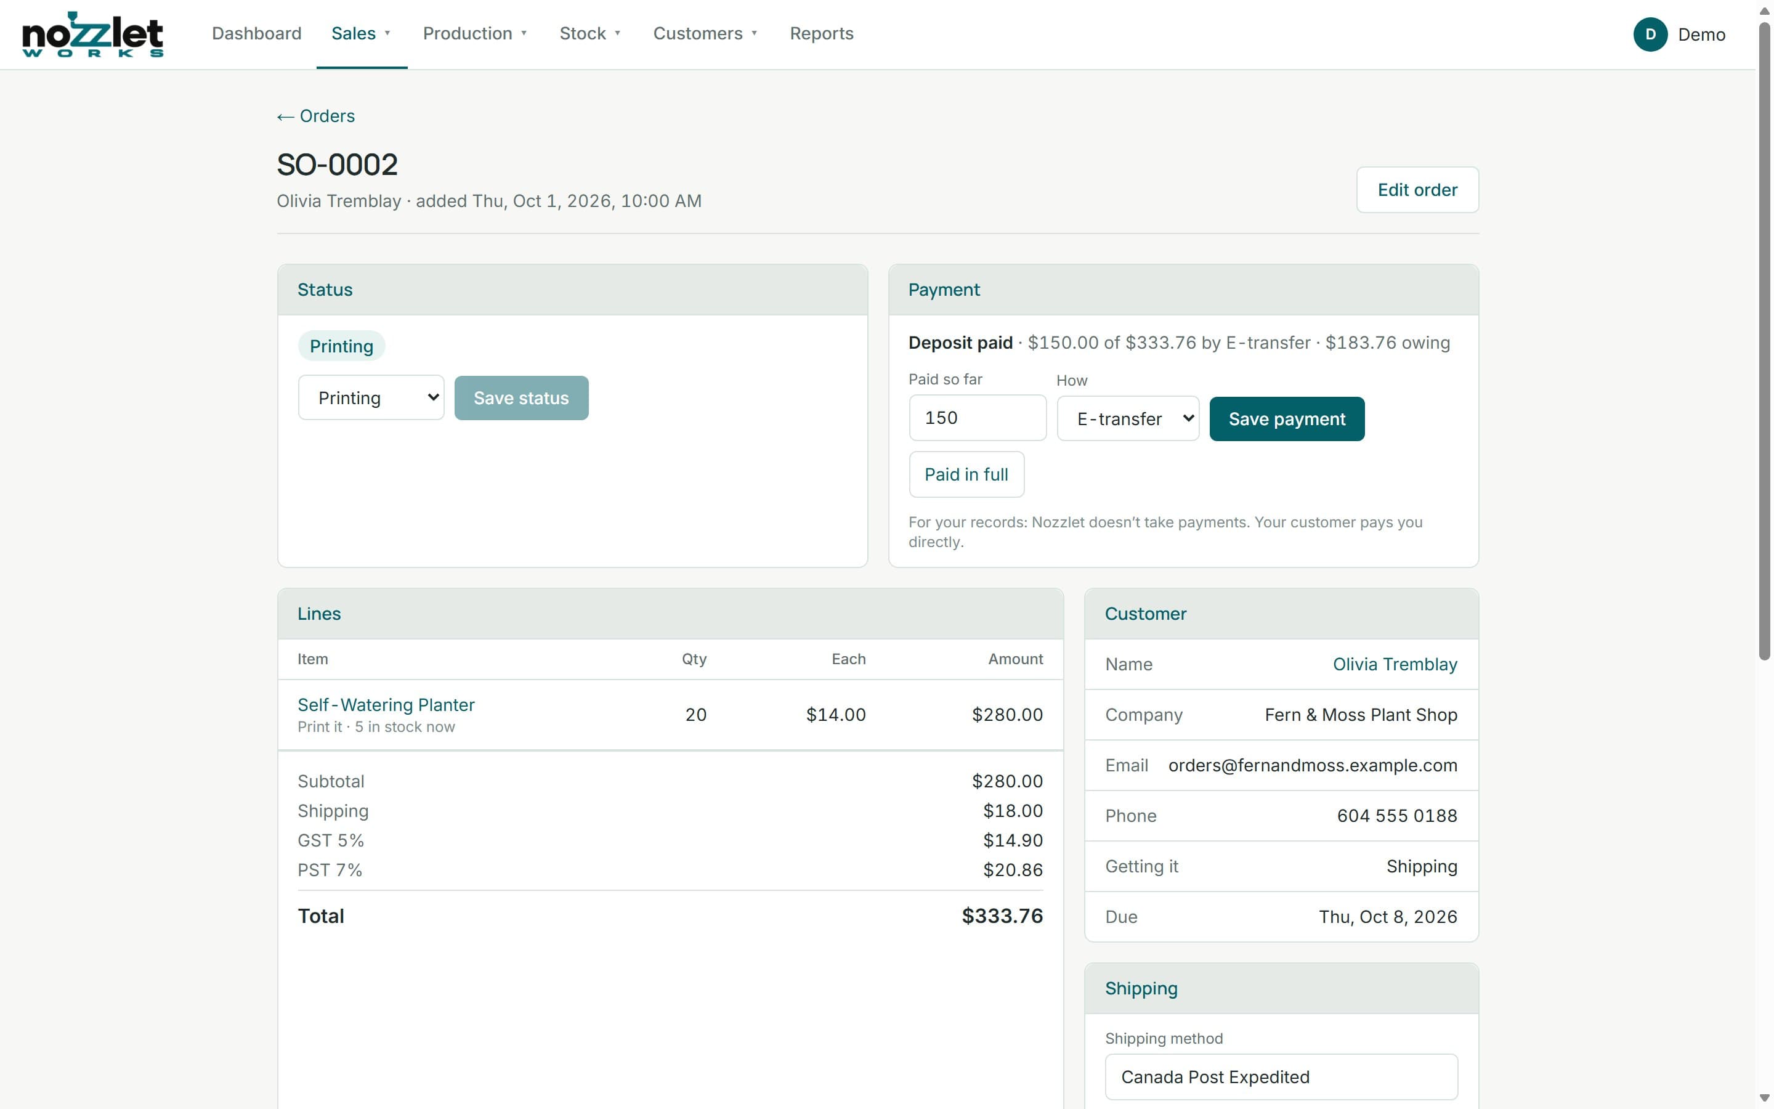Image resolution: width=1774 pixels, height=1109 pixels.
Task: Open the Reports page
Action: [x=822, y=34]
